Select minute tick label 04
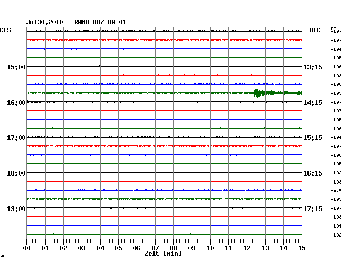This screenshot has width=344, height=262. click(x=100, y=248)
